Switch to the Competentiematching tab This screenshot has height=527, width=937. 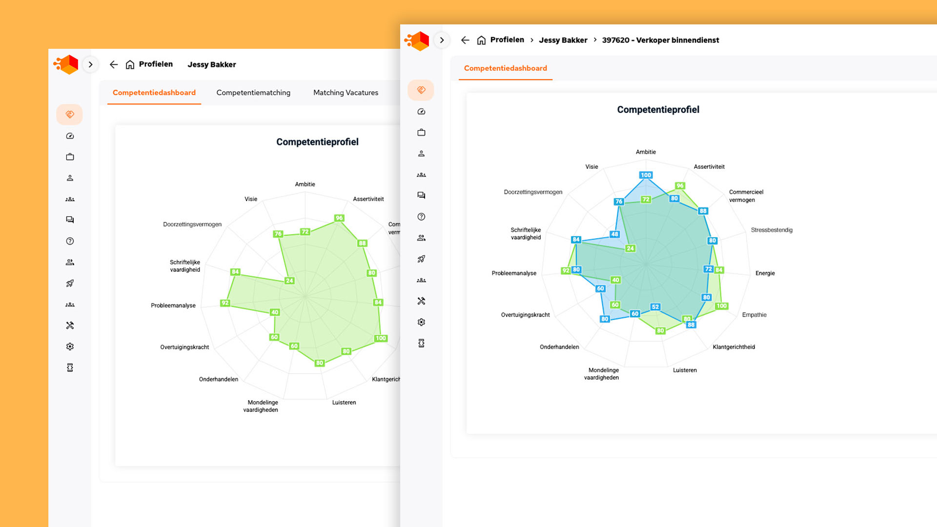click(x=253, y=93)
